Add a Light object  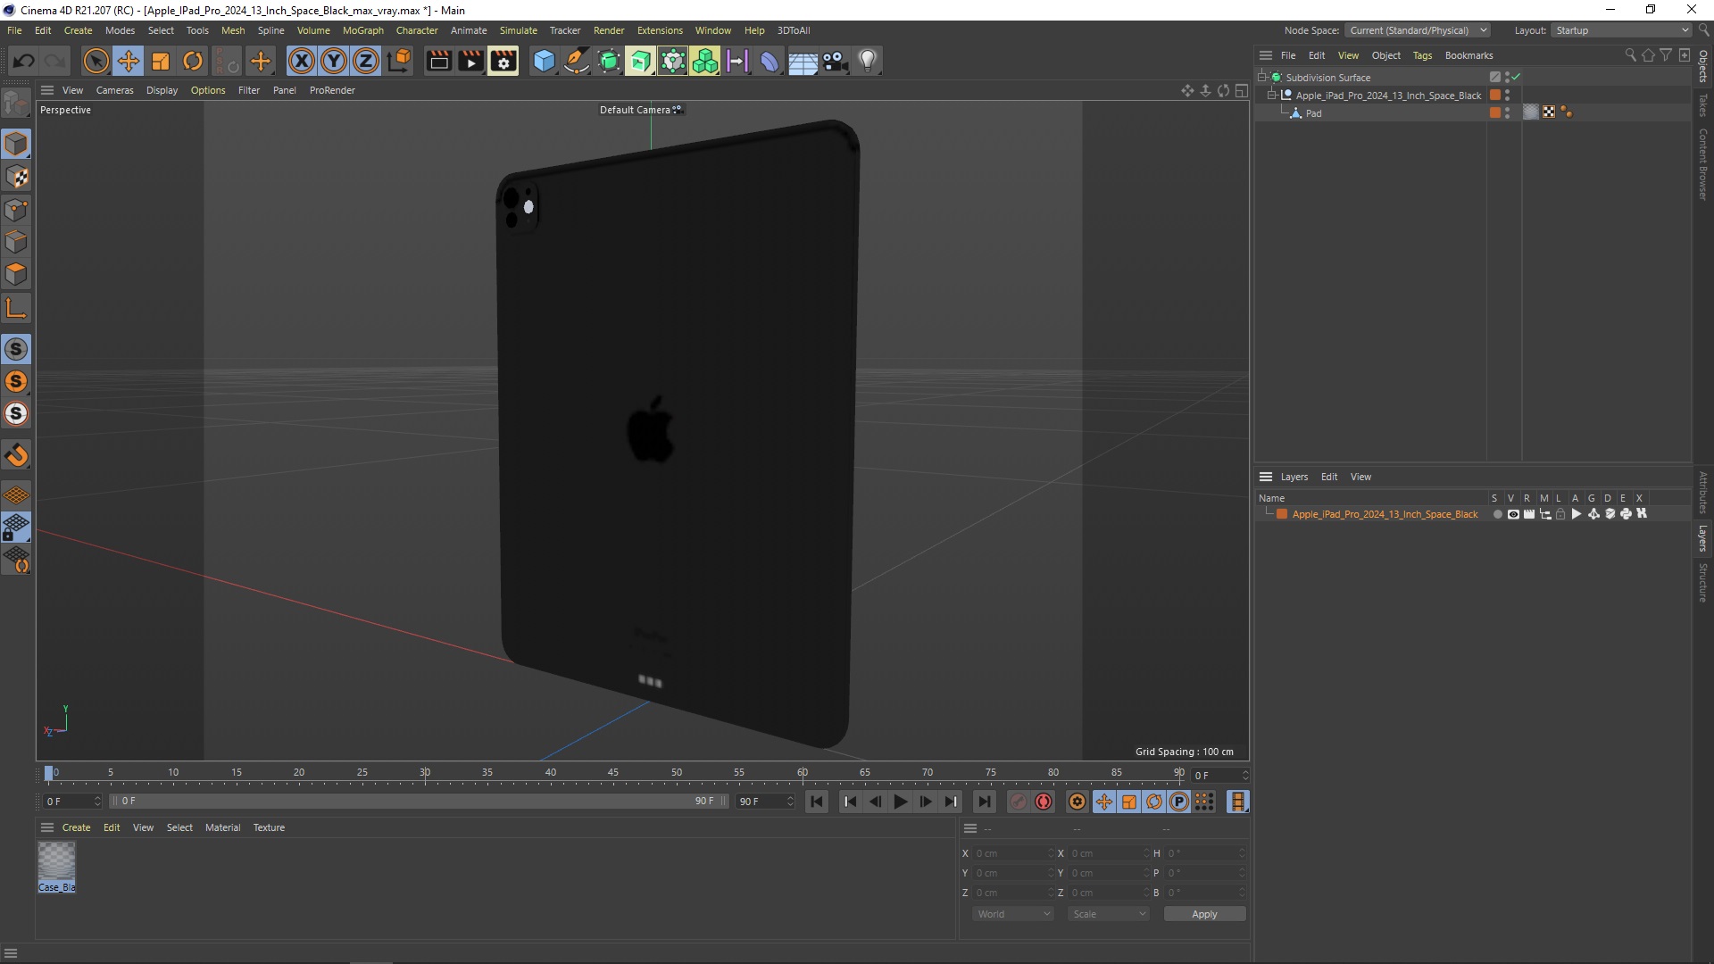point(868,61)
